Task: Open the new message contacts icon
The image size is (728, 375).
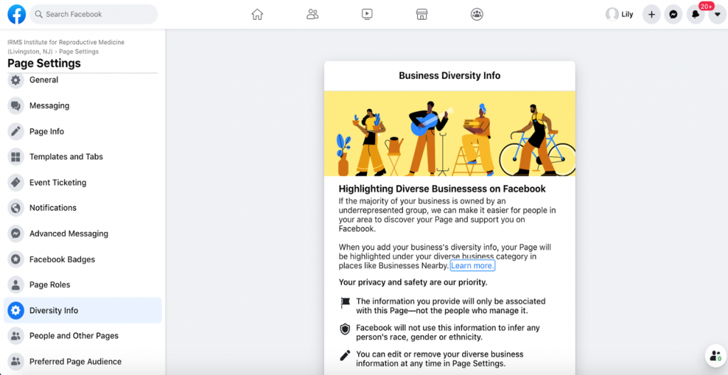Action: (716, 356)
